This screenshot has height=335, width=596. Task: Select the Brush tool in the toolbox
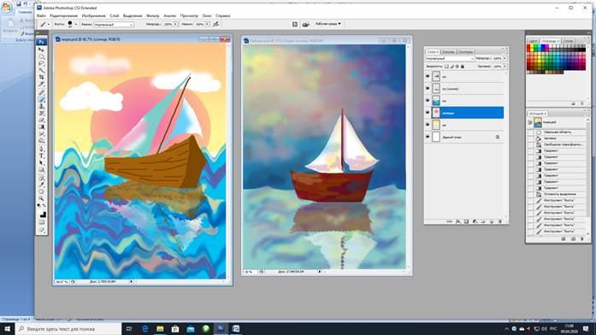pos(41,99)
